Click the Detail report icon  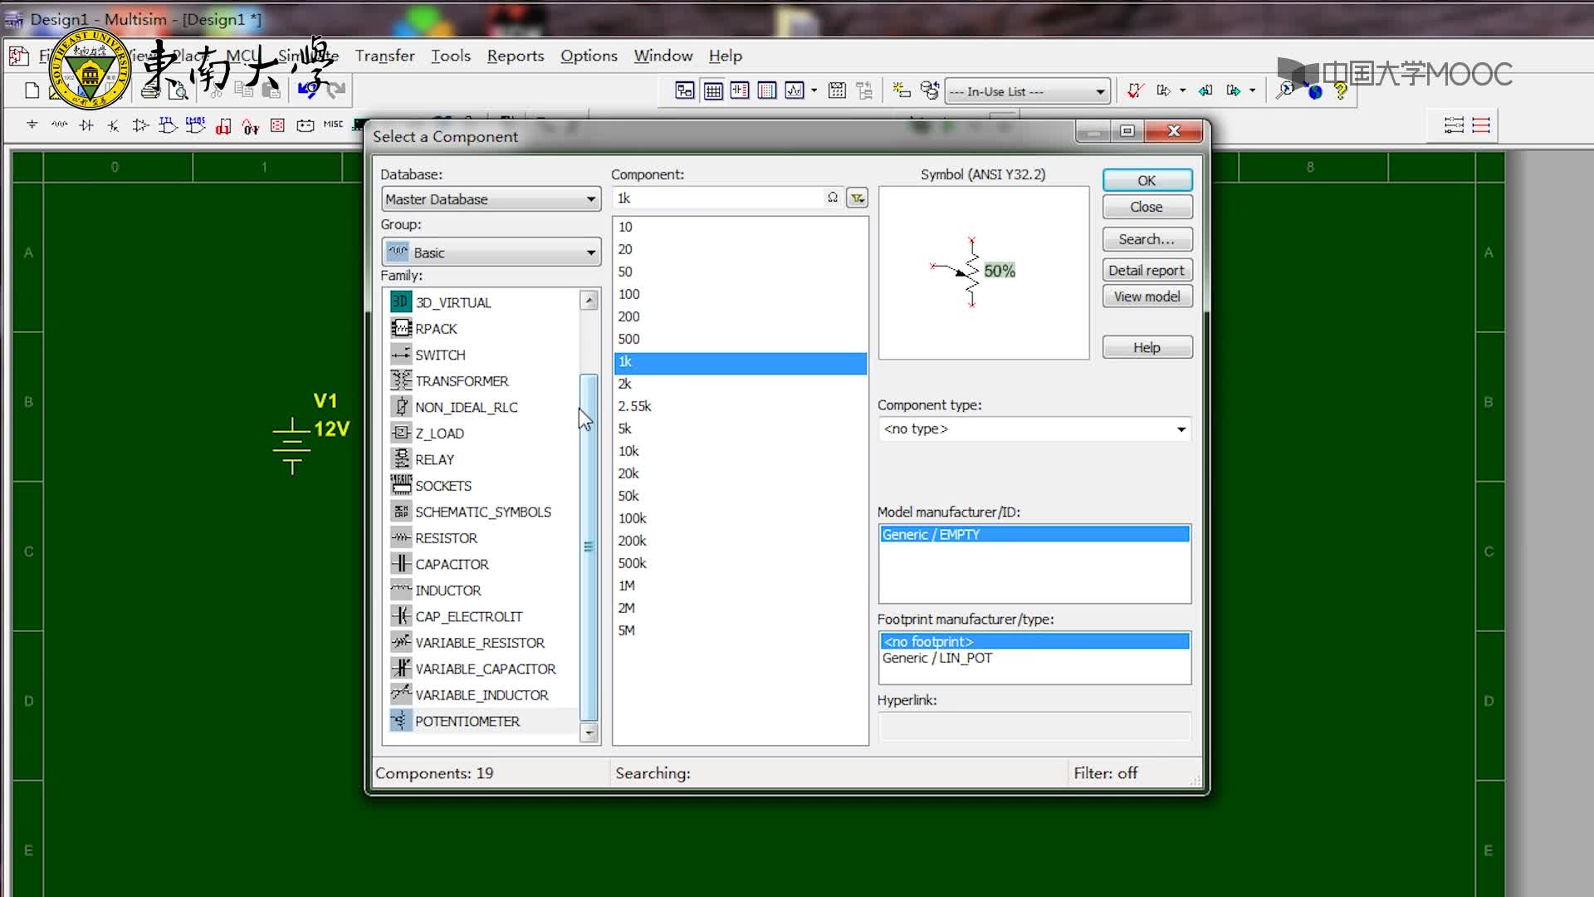(1147, 269)
